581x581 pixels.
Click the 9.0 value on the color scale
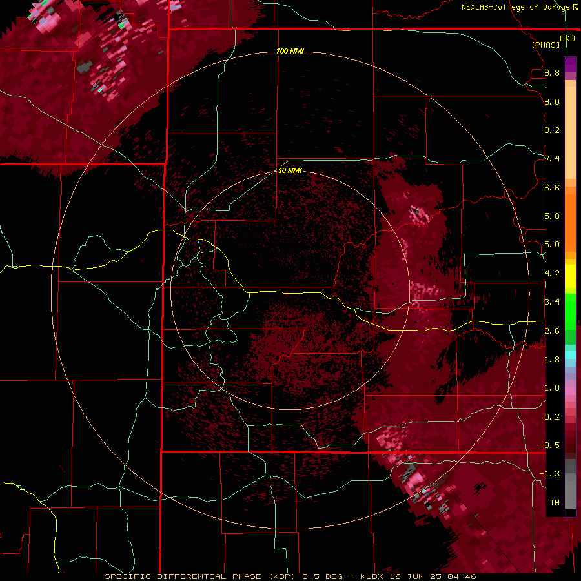click(552, 101)
